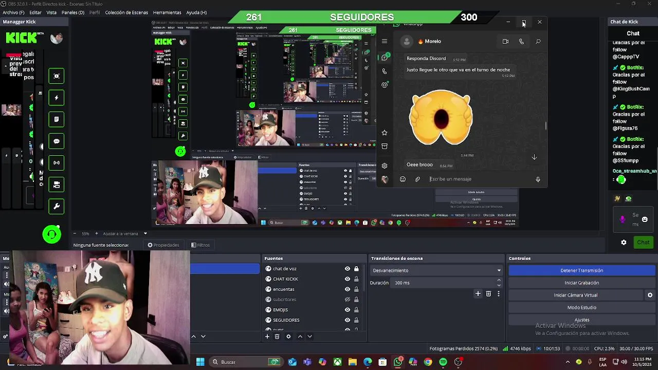Click Iniciar Cámara Virtual button

[576, 295]
